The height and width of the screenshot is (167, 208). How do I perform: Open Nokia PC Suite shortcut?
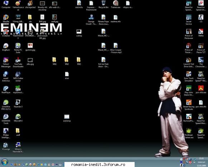[x=18, y=48]
